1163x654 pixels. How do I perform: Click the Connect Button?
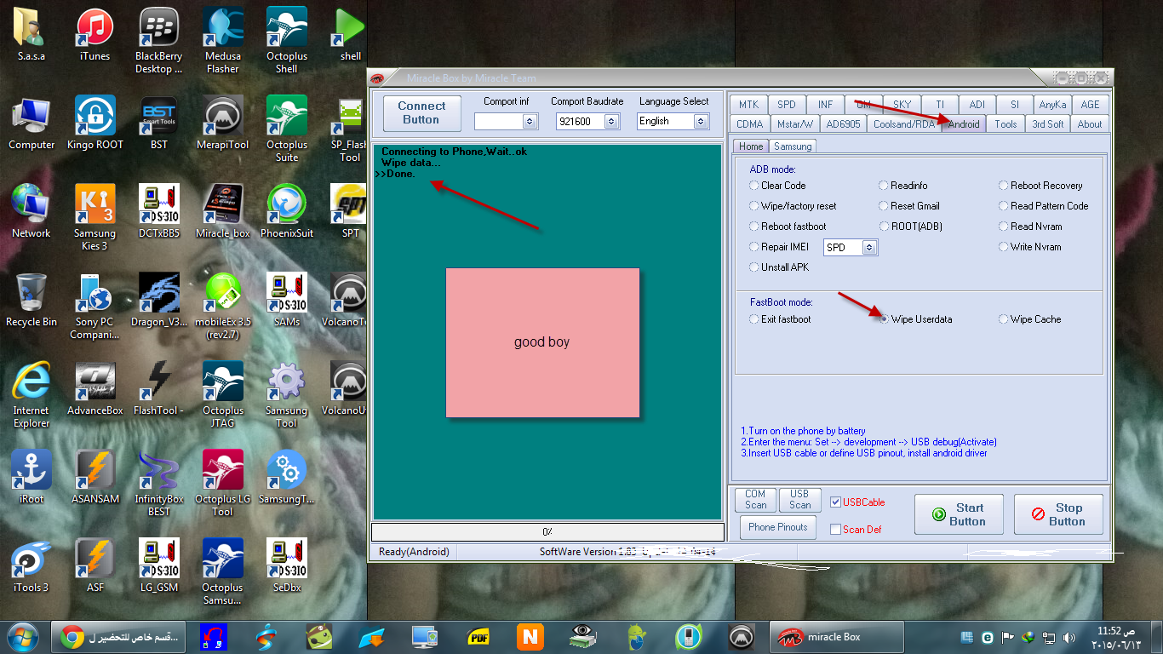pyautogui.click(x=421, y=113)
